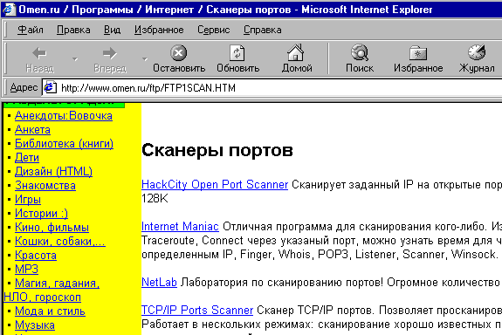This screenshot has height=335, width=502.
Task: Open the Кошки, собаки,... sidebar link
Action: tap(60, 242)
